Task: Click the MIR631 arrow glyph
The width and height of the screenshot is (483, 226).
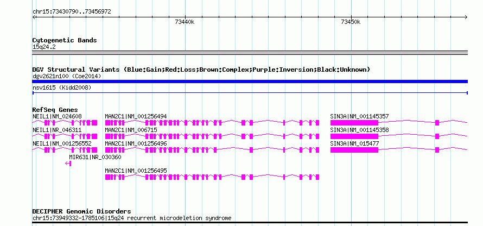Action: click(x=68, y=164)
